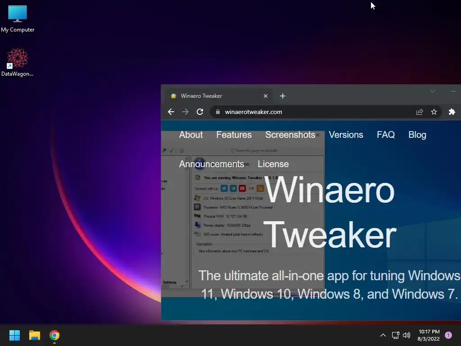461x346 pixels.
Task: Minimize the Chrome window
Action: pyautogui.click(x=453, y=91)
